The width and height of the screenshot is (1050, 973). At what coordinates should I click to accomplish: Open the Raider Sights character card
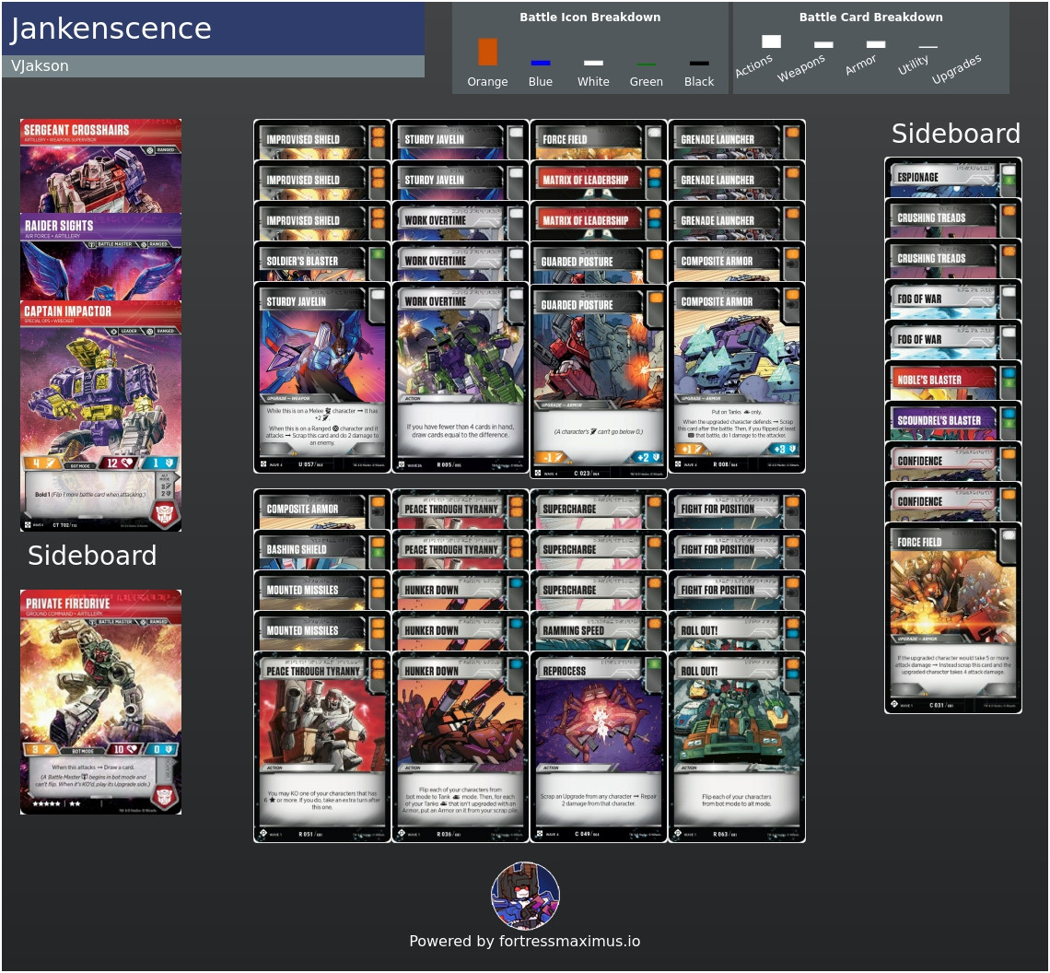tap(100, 257)
